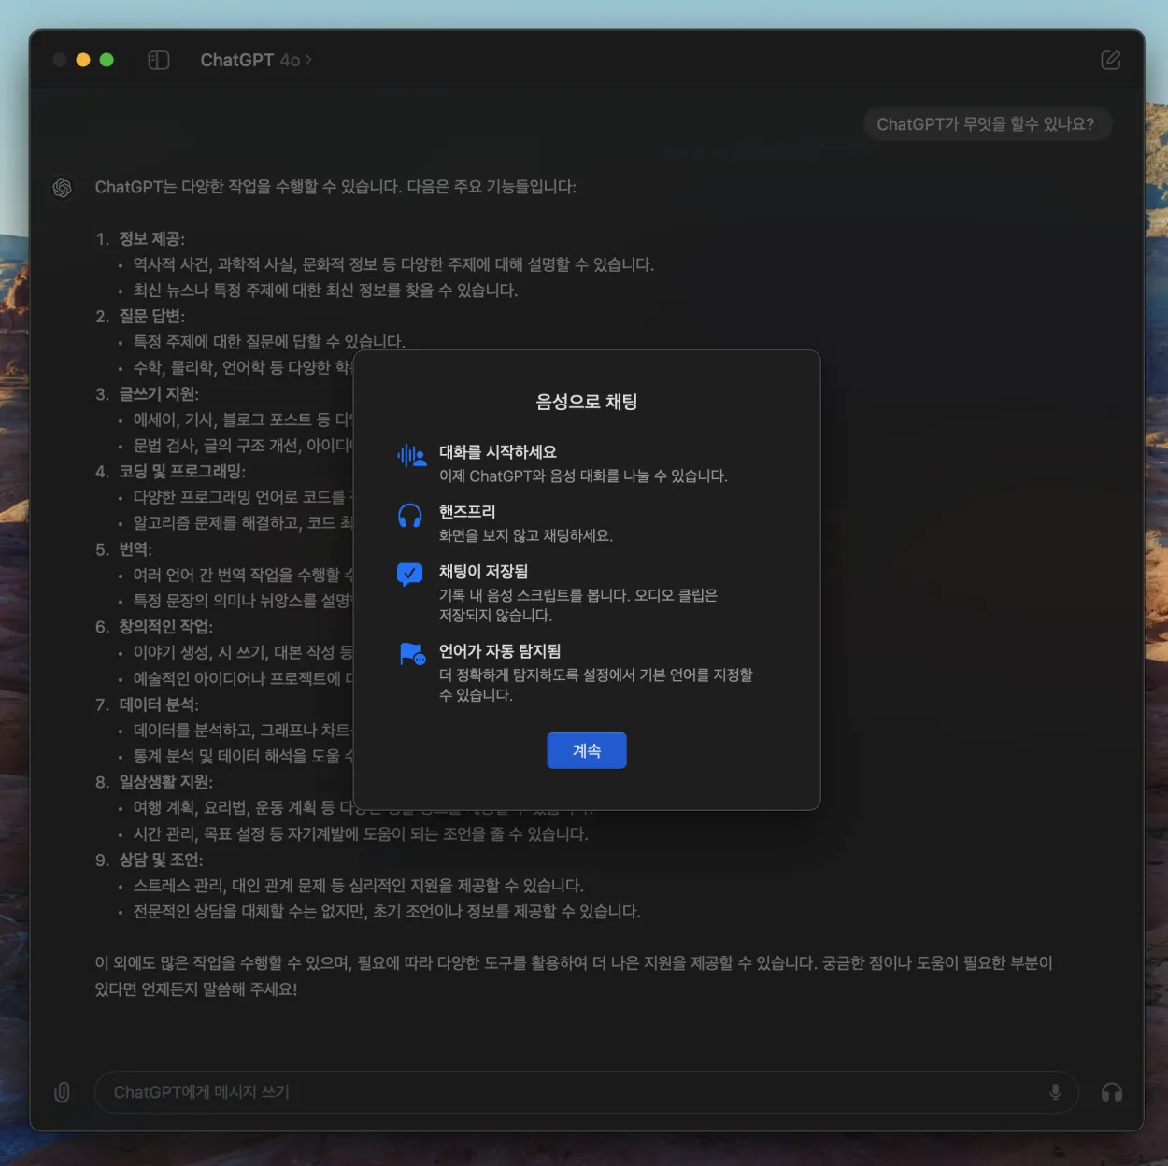Start a new chat with compose icon
Screen dimensions: 1168x1166
1110,60
